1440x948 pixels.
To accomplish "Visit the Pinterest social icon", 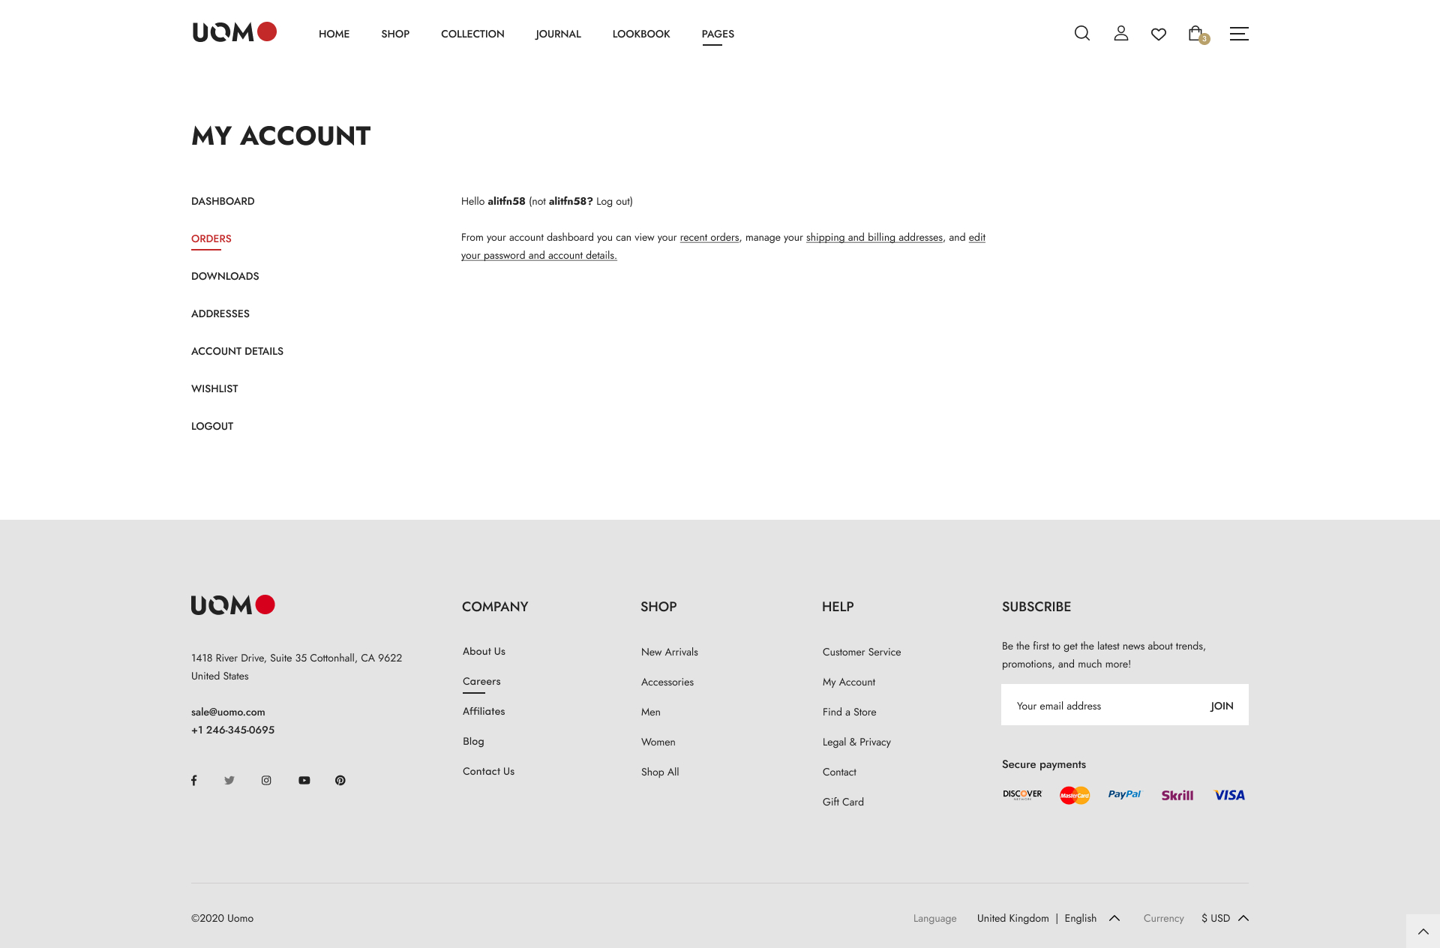I will click(x=340, y=780).
